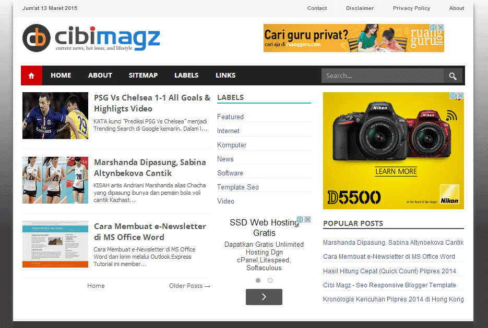Viewport: 488px width, 328px height.
Task: Open Cara Membuat e-Newsletter post title in main list
Action: pyautogui.click(x=150, y=232)
